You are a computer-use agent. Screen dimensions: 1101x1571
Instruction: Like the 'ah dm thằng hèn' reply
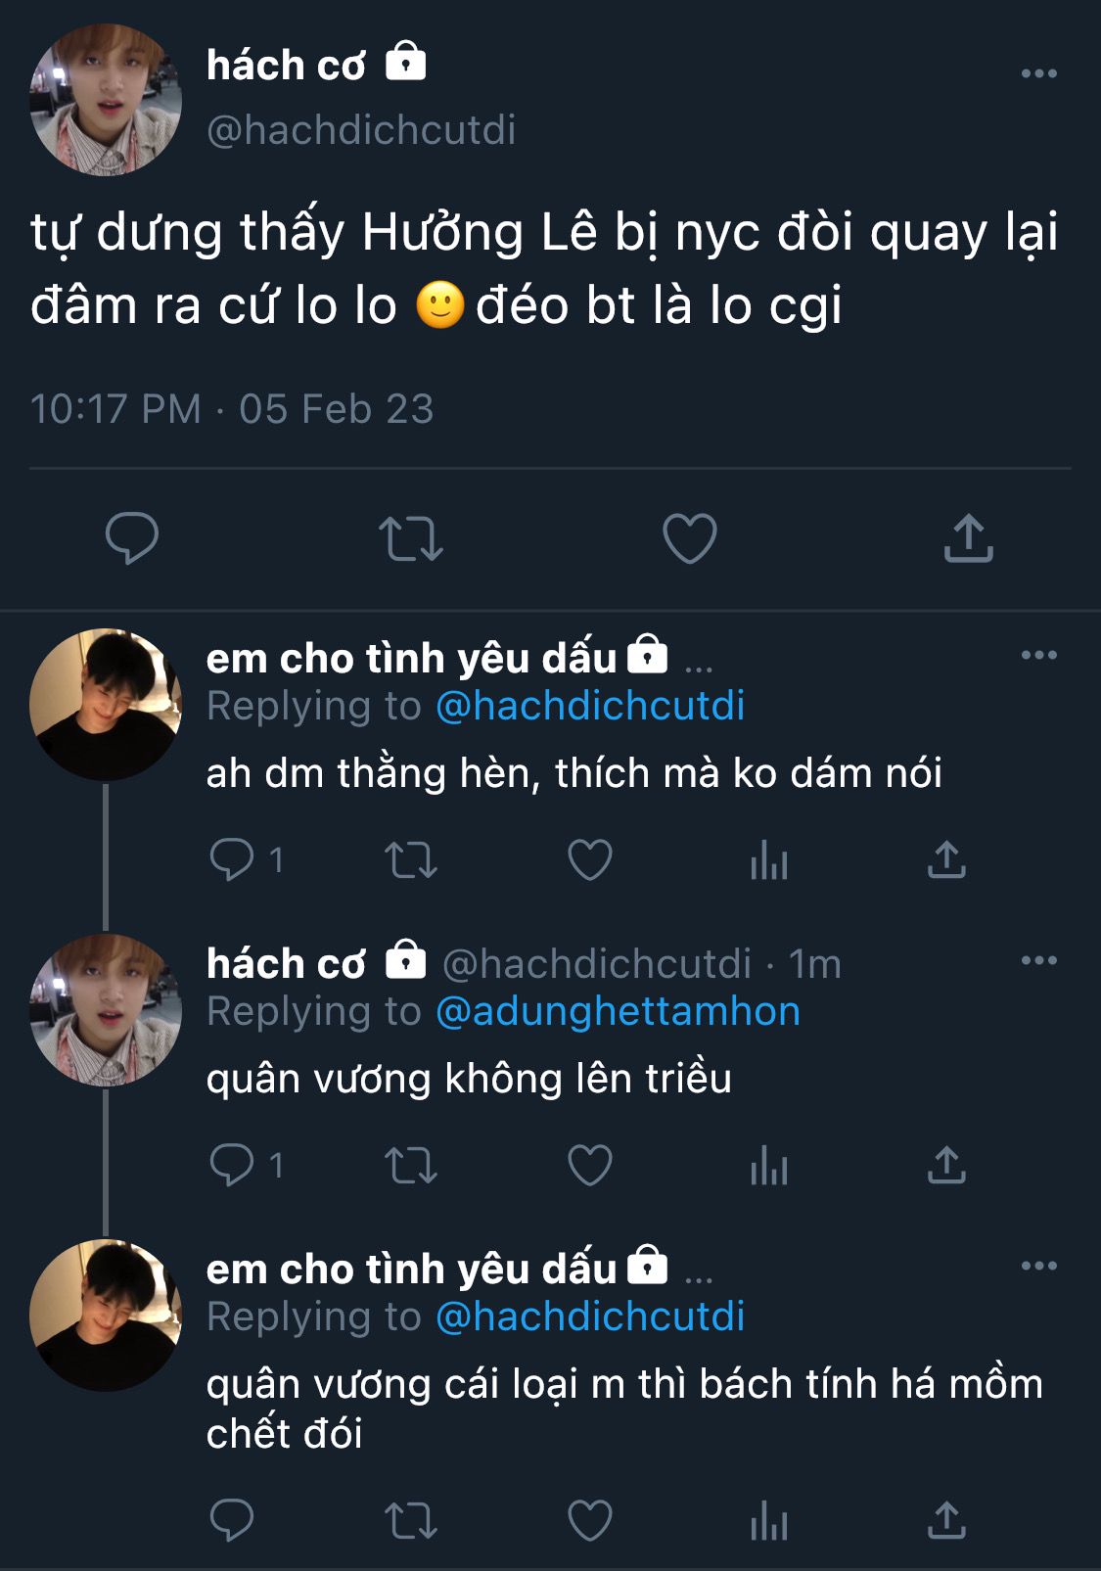tap(589, 860)
